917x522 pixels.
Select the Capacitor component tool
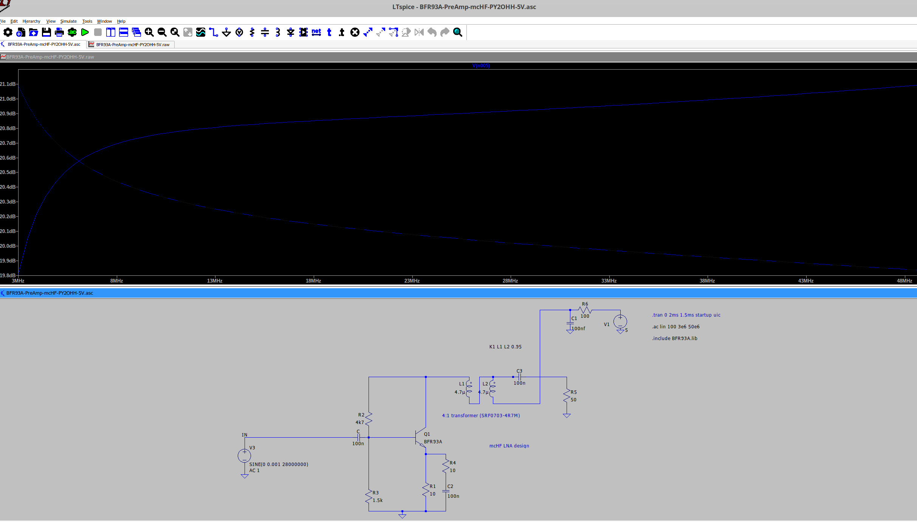pyautogui.click(x=265, y=33)
